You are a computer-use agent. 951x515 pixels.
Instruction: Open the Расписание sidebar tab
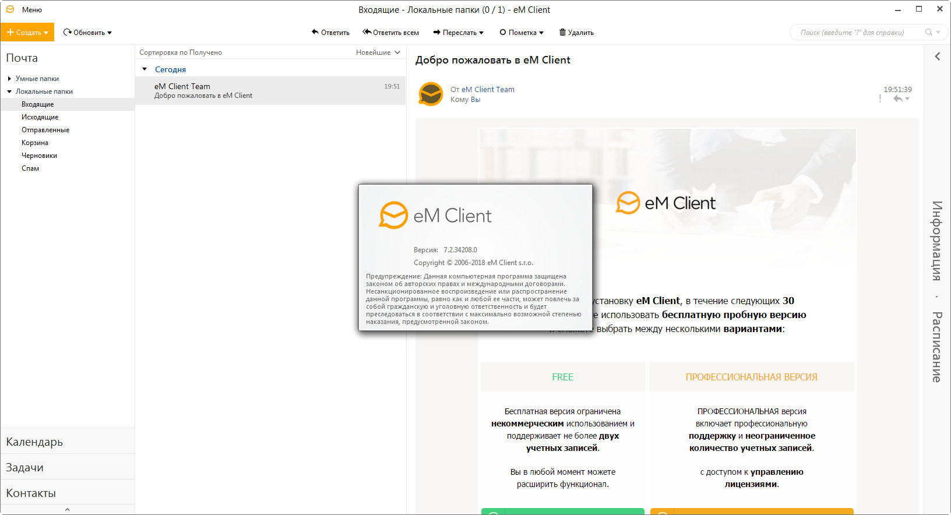(x=937, y=347)
